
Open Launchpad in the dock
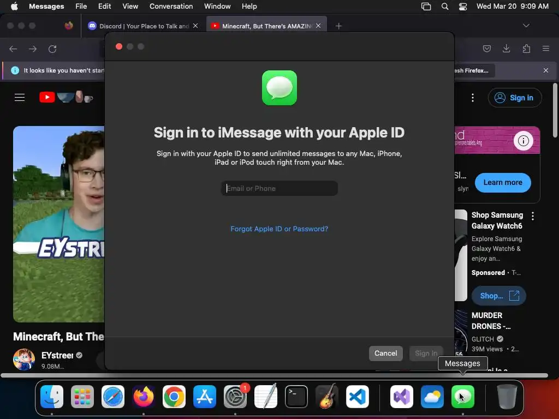click(x=82, y=397)
